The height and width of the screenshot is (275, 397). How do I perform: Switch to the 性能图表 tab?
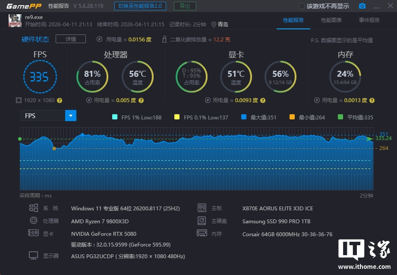tap(331, 20)
